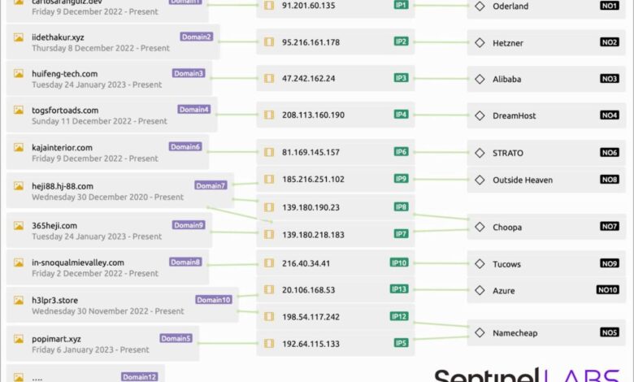Click the image icon beside popimart.xyz
634x382 pixels.
[19, 339]
